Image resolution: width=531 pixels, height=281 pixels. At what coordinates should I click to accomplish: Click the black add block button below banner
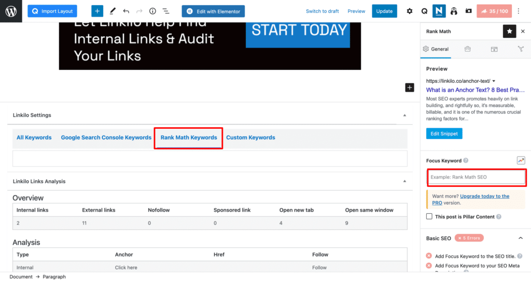coord(410,87)
